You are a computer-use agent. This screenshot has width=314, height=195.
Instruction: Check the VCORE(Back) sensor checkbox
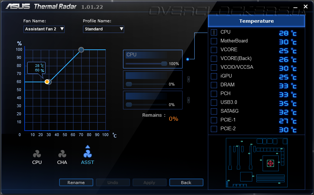(x=214, y=59)
